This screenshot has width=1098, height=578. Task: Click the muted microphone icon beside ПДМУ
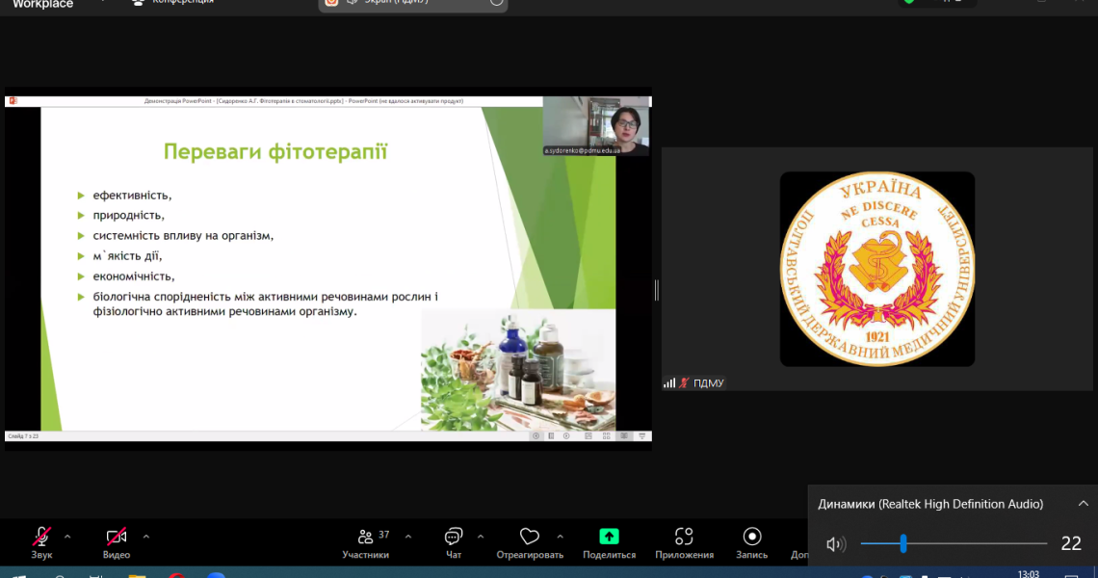[684, 383]
